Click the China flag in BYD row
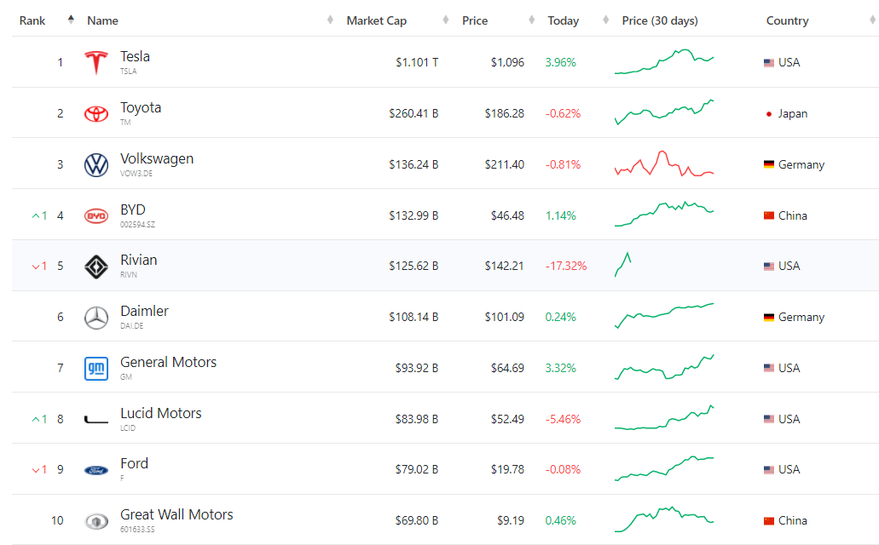This screenshot has width=879, height=545. [x=768, y=215]
